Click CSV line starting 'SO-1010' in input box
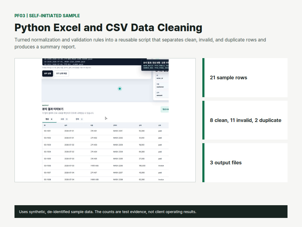The image size is (302, 227). pyautogui.click(x=65, y=62)
